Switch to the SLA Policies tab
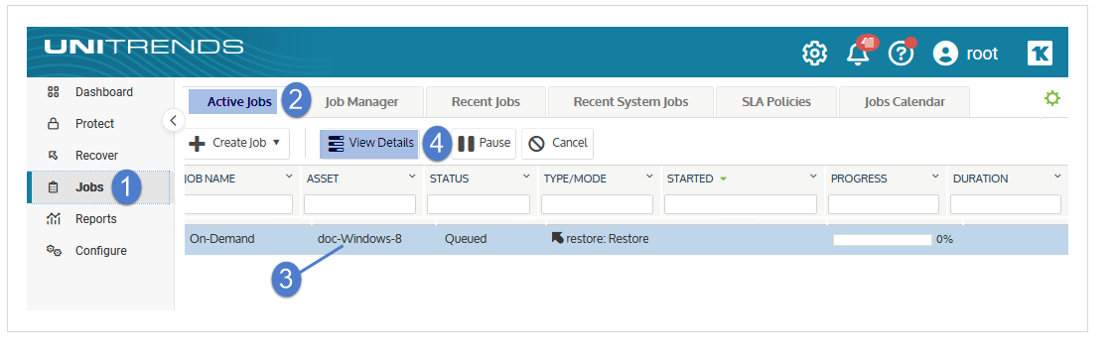 click(x=775, y=101)
